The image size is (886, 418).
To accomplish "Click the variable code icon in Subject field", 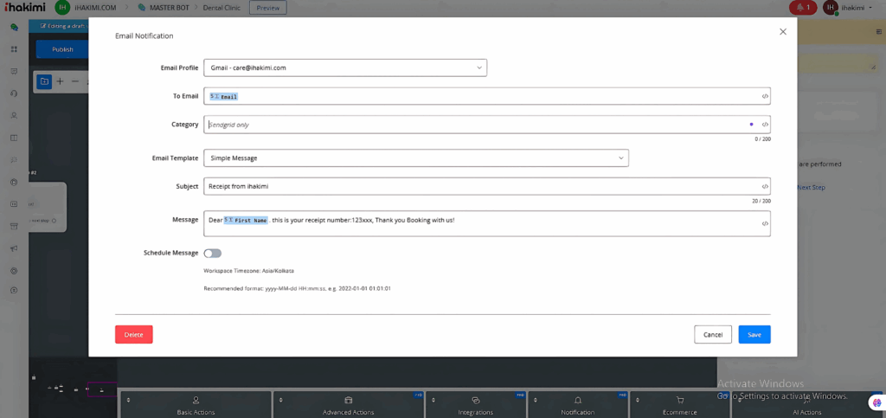I will click(x=765, y=186).
